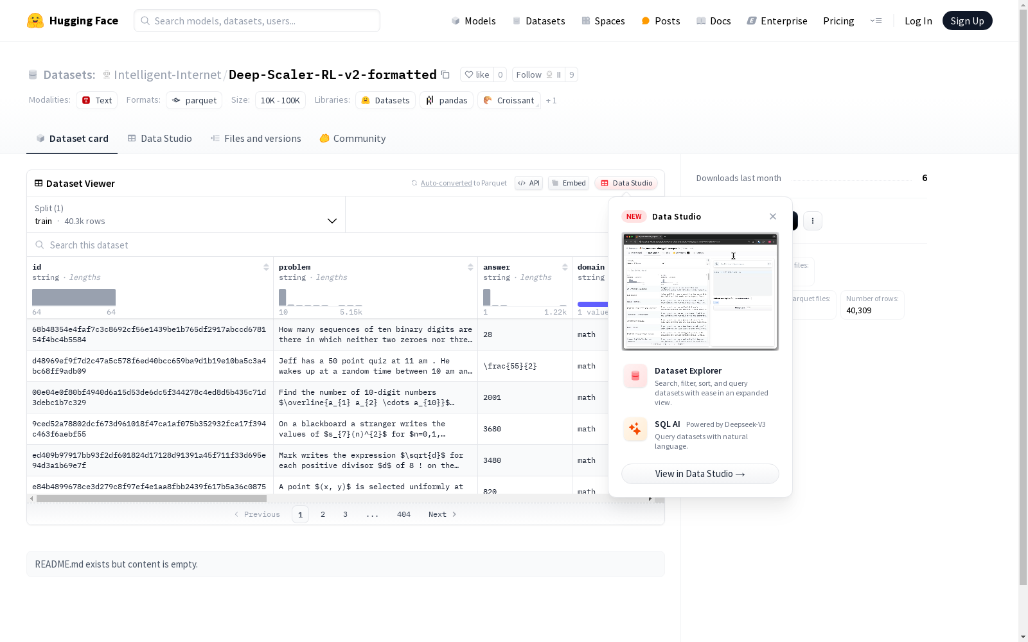
Task: Click the Datasets breadcrumb label
Action: [x=69, y=74]
